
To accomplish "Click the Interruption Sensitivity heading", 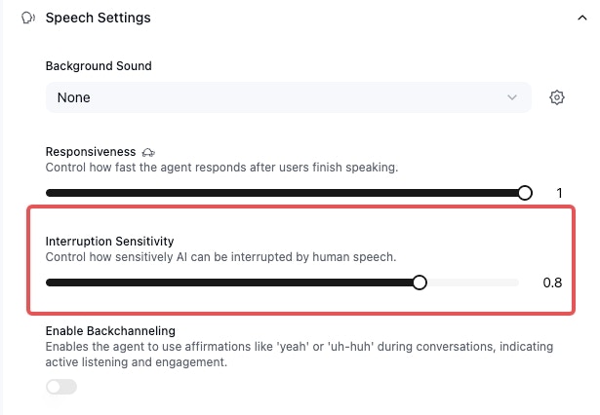I will (x=109, y=242).
